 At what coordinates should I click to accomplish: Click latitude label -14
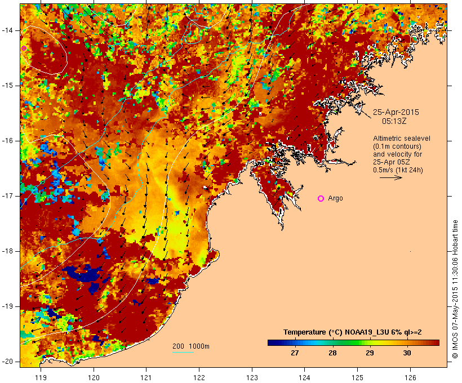click(7, 30)
